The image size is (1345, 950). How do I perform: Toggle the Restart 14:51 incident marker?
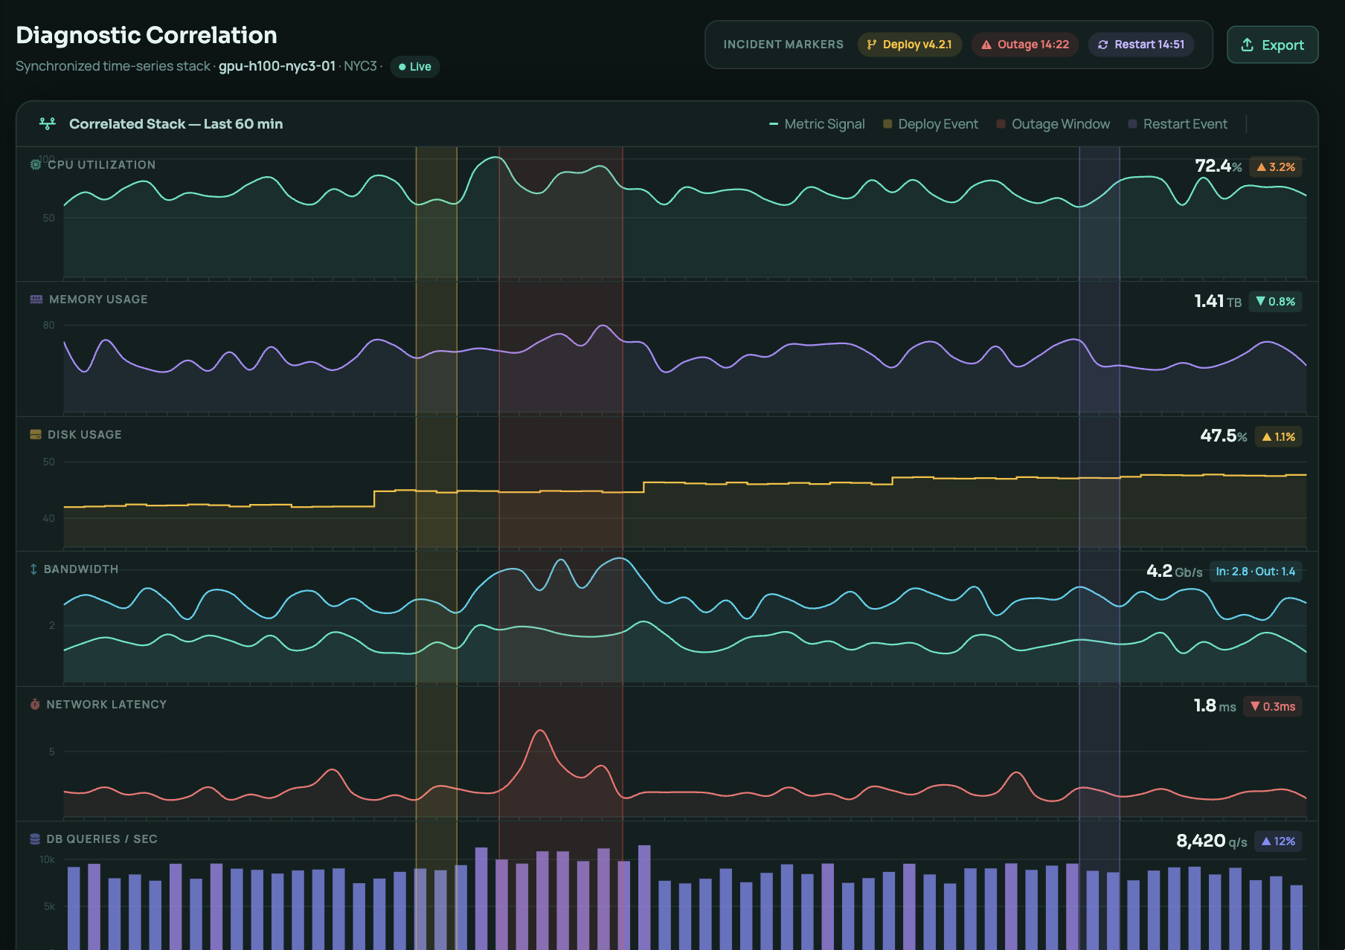click(1141, 45)
